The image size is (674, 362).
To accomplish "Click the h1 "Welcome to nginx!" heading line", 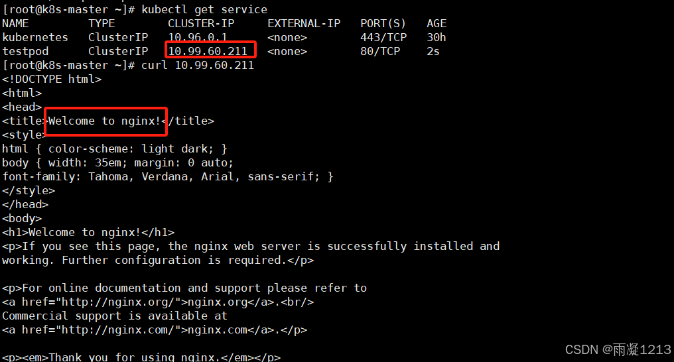I will pos(88,232).
